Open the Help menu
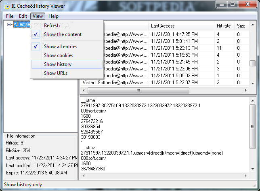Viewport: 260px width, 191px height. pyautogui.click(x=53, y=16)
